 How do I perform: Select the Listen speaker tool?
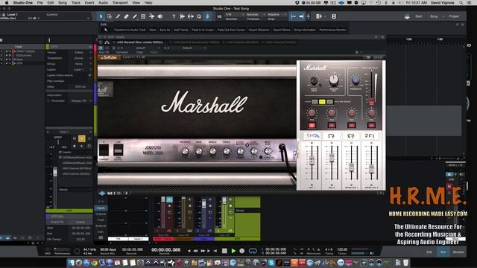160,16
